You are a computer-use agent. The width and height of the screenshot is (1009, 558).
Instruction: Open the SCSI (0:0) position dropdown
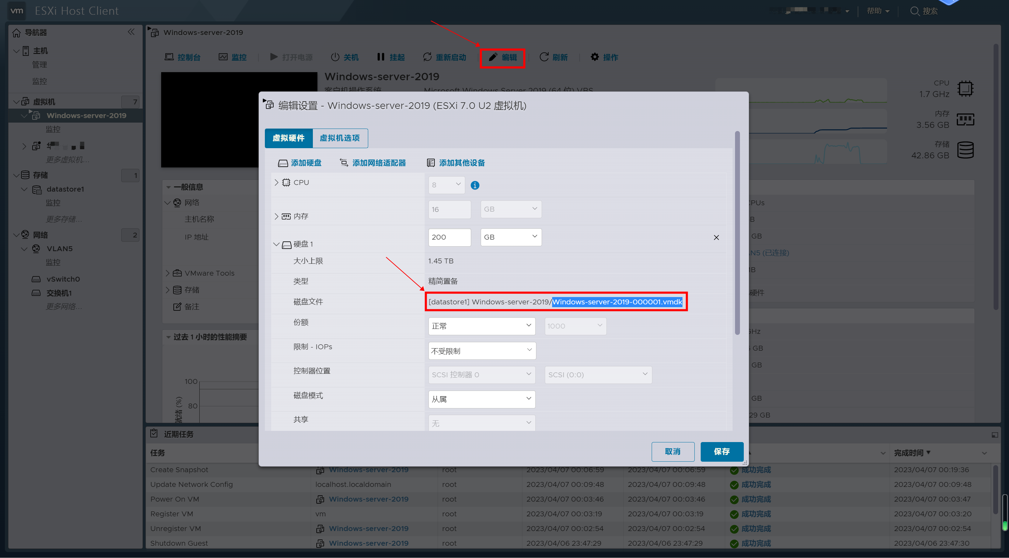coord(598,375)
